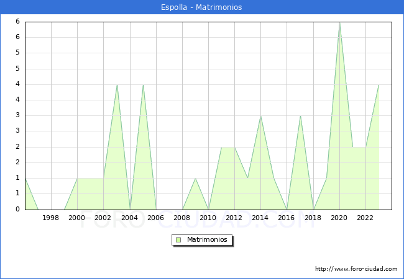Click the 2010 x-axis label
This screenshot has height=279, width=404.
click(208, 218)
